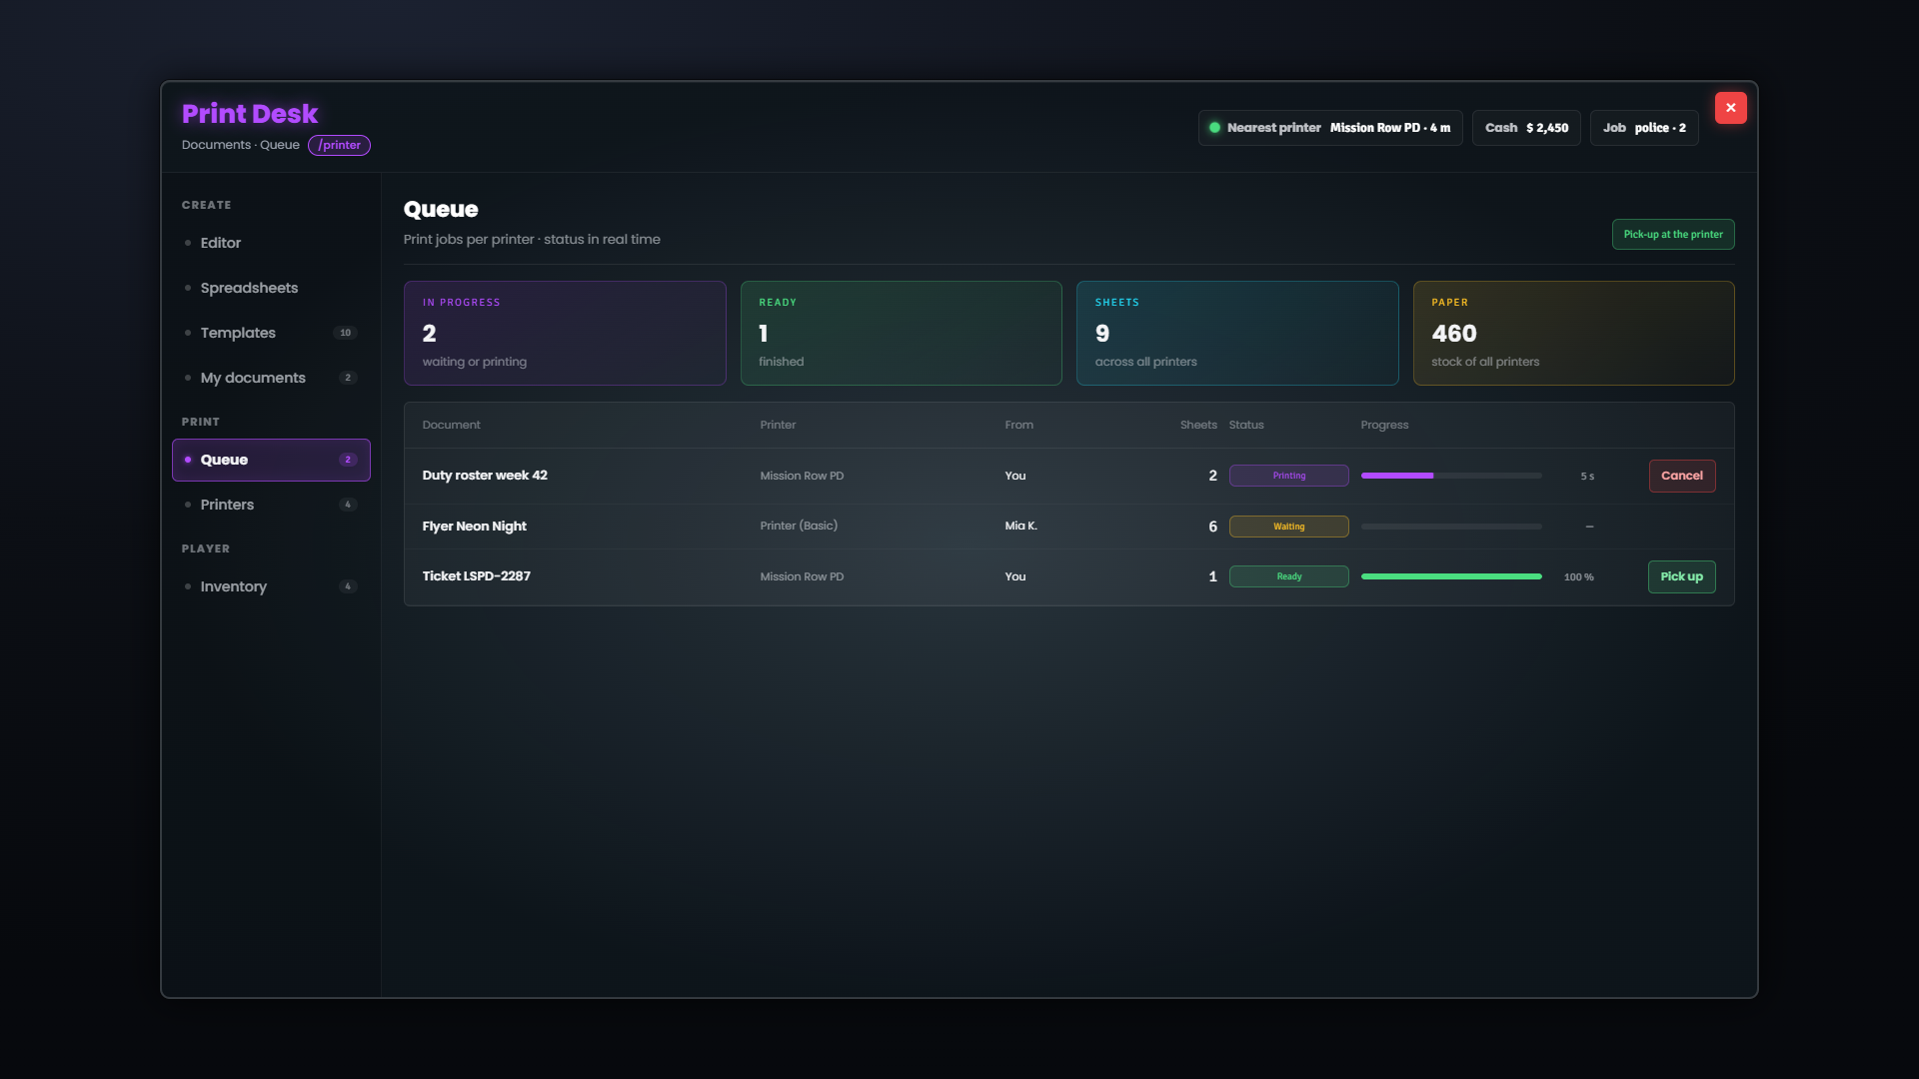Open the player Inventory

point(271,586)
